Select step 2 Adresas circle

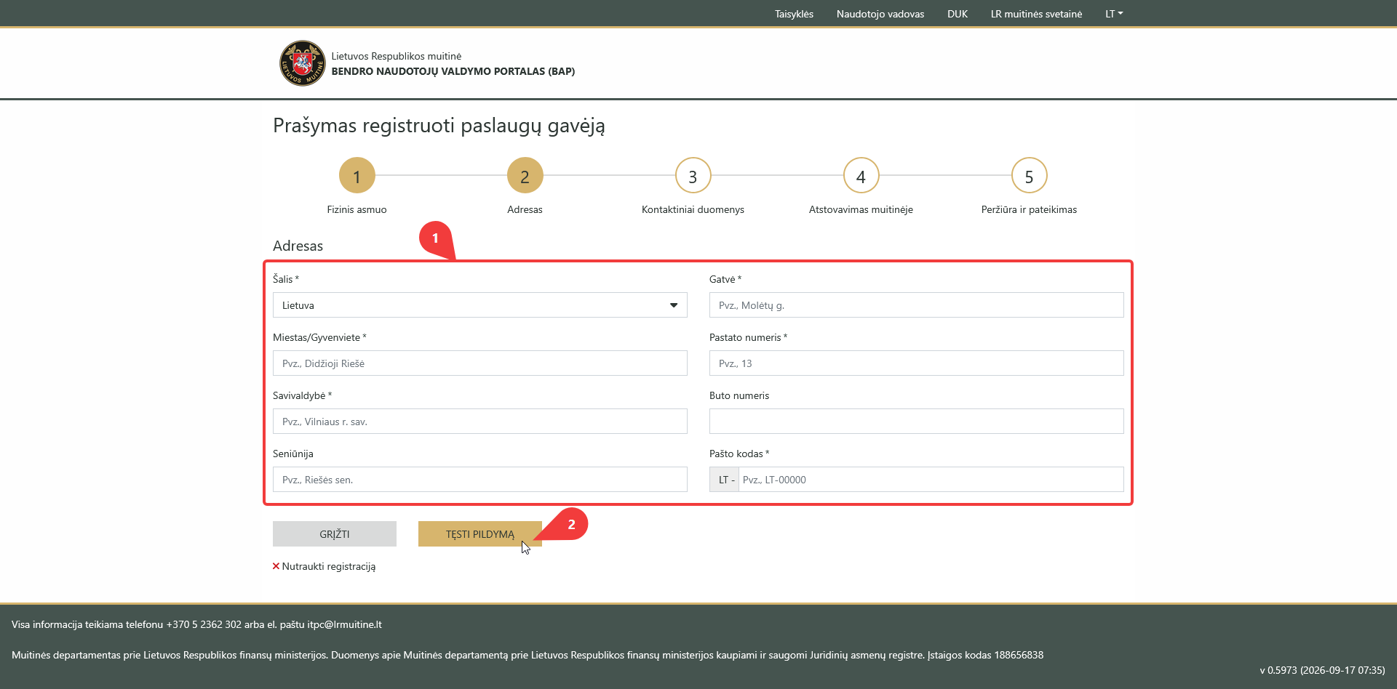pyautogui.click(x=525, y=176)
